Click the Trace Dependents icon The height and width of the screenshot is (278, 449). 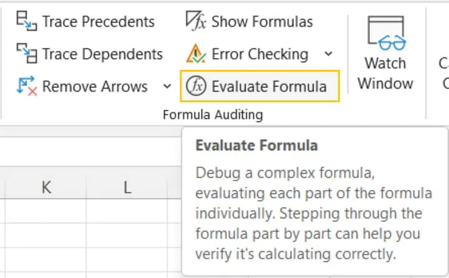27,53
